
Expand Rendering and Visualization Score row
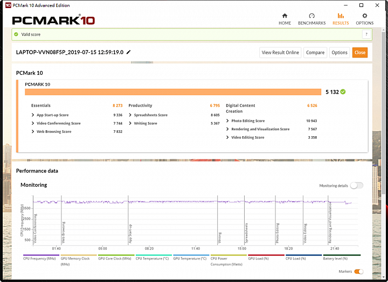227,129
